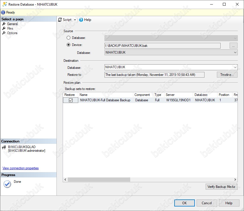Screen dimensions: 244x211
Task: Click the device path field I:\BACKUP\NIHATCUBUK.bak
Action: 162,46
